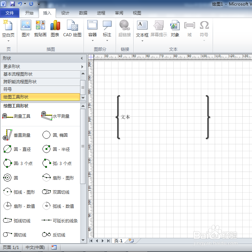Open Customize Quick Access Toolbar dropdown
This screenshot has width=252, height=252.
[39, 4]
